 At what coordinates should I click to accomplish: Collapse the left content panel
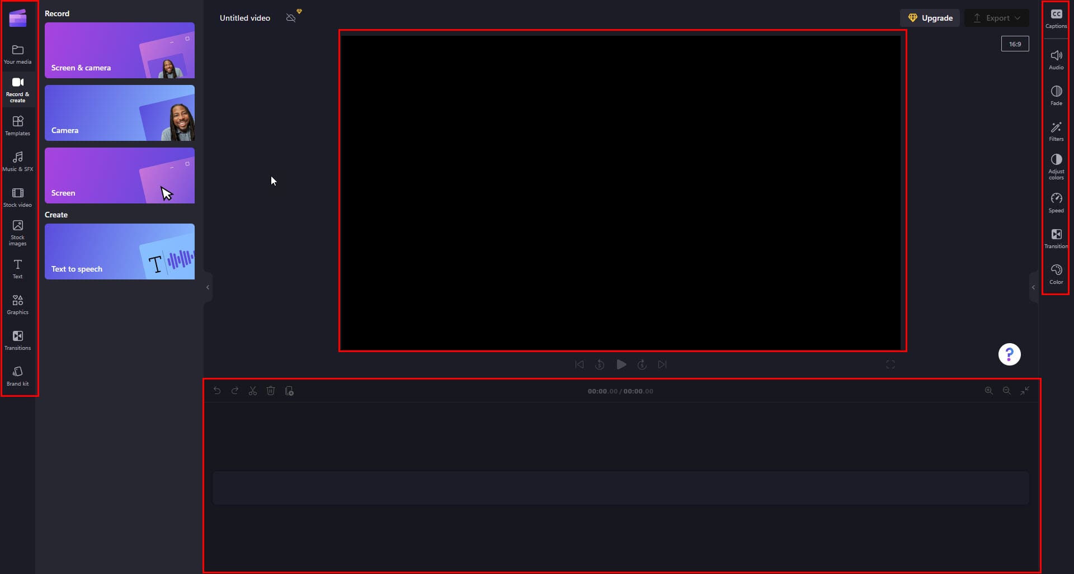tap(208, 287)
